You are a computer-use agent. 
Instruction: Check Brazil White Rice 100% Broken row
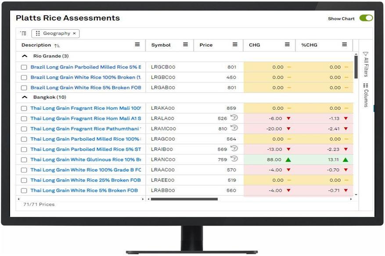(x=24, y=77)
